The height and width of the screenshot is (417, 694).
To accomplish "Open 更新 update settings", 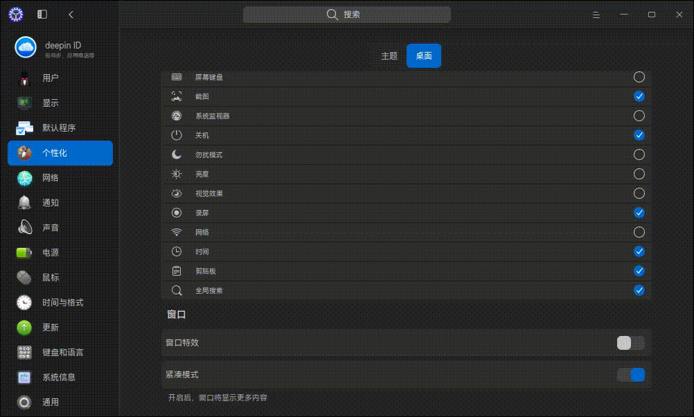I will coord(60,327).
